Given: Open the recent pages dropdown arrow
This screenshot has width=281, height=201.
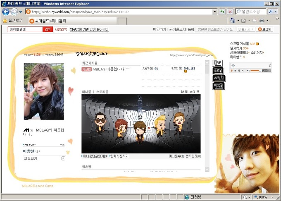Looking at the screenshot, I should click(x=21, y=12).
